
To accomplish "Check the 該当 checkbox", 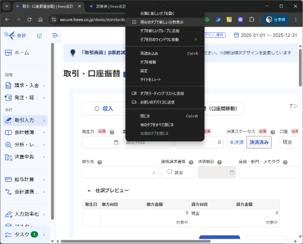I will pos(171,172).
